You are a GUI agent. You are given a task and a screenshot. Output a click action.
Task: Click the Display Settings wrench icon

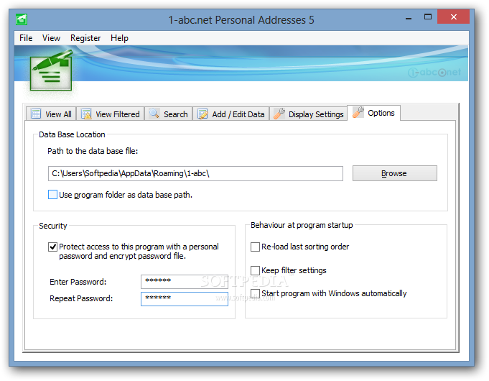279,114
